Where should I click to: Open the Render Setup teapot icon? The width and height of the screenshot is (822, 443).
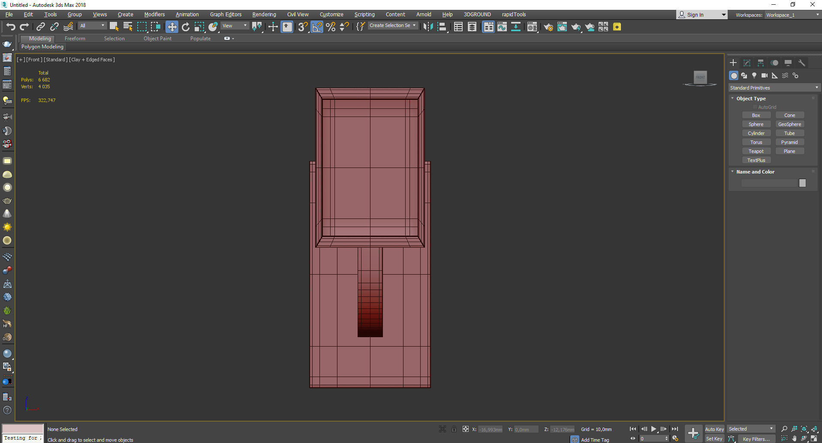click(x=548, y=27)
